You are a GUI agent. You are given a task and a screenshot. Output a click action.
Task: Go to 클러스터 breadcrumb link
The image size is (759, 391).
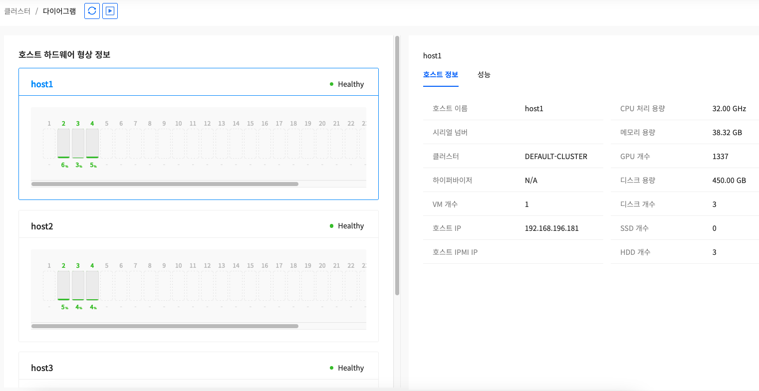point(17,11)
